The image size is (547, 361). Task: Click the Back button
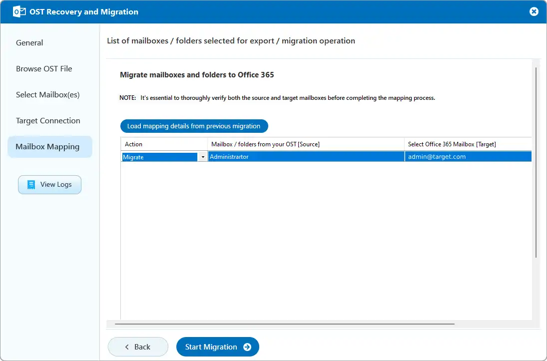click(x=138, y=347)
